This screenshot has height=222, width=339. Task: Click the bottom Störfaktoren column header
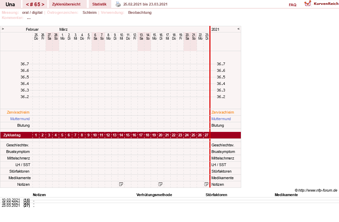(216, 195)
